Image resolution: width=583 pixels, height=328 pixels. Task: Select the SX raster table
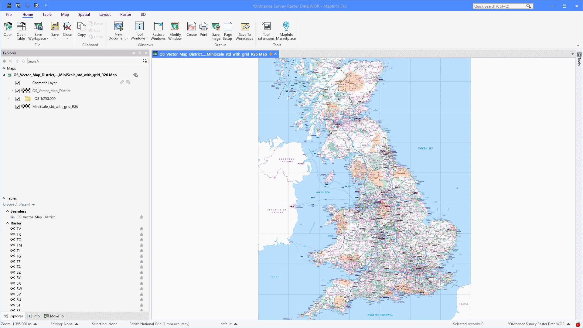(x=19, y=283)
